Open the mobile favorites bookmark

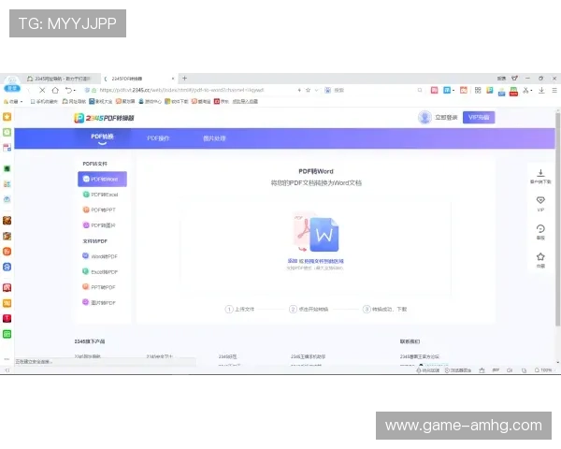44,101
